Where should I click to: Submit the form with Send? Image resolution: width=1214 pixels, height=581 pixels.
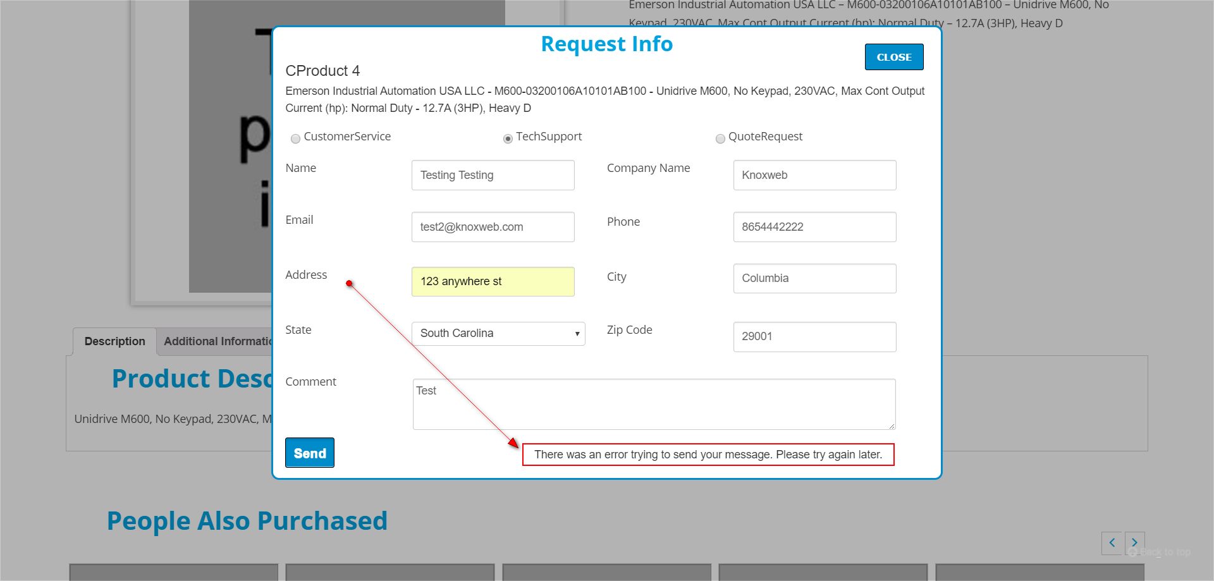[310, 453]
